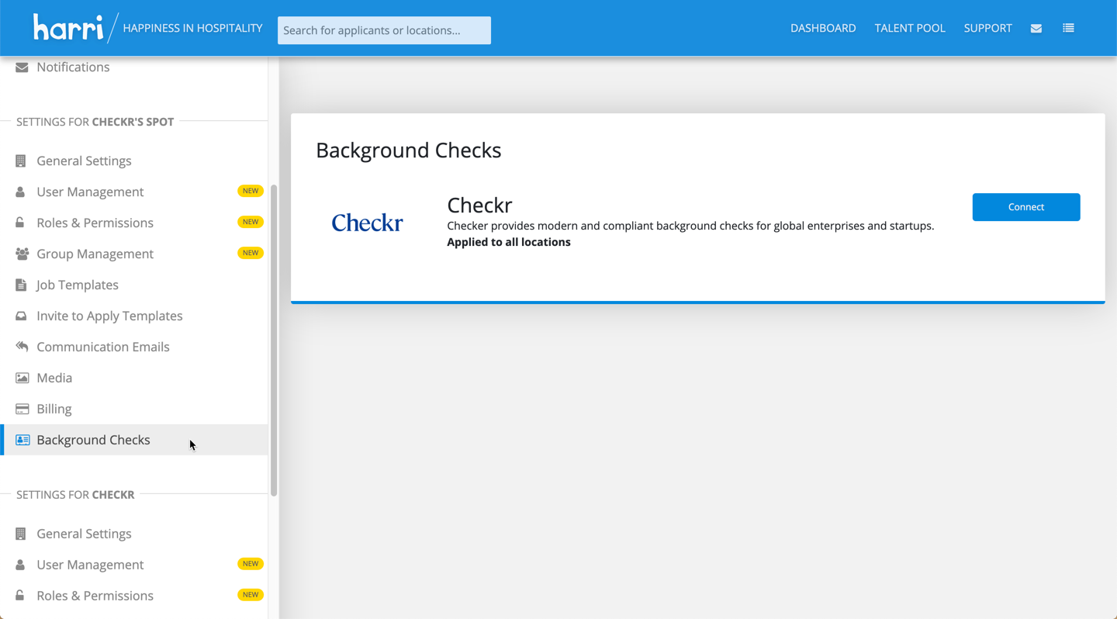
Task: Click the lock icon beside Checkr's Spot Roles & Permissions
Action: [x=20, y=223]
